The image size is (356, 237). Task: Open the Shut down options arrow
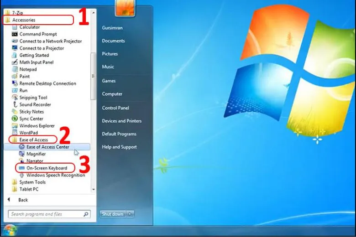[130, 214]
